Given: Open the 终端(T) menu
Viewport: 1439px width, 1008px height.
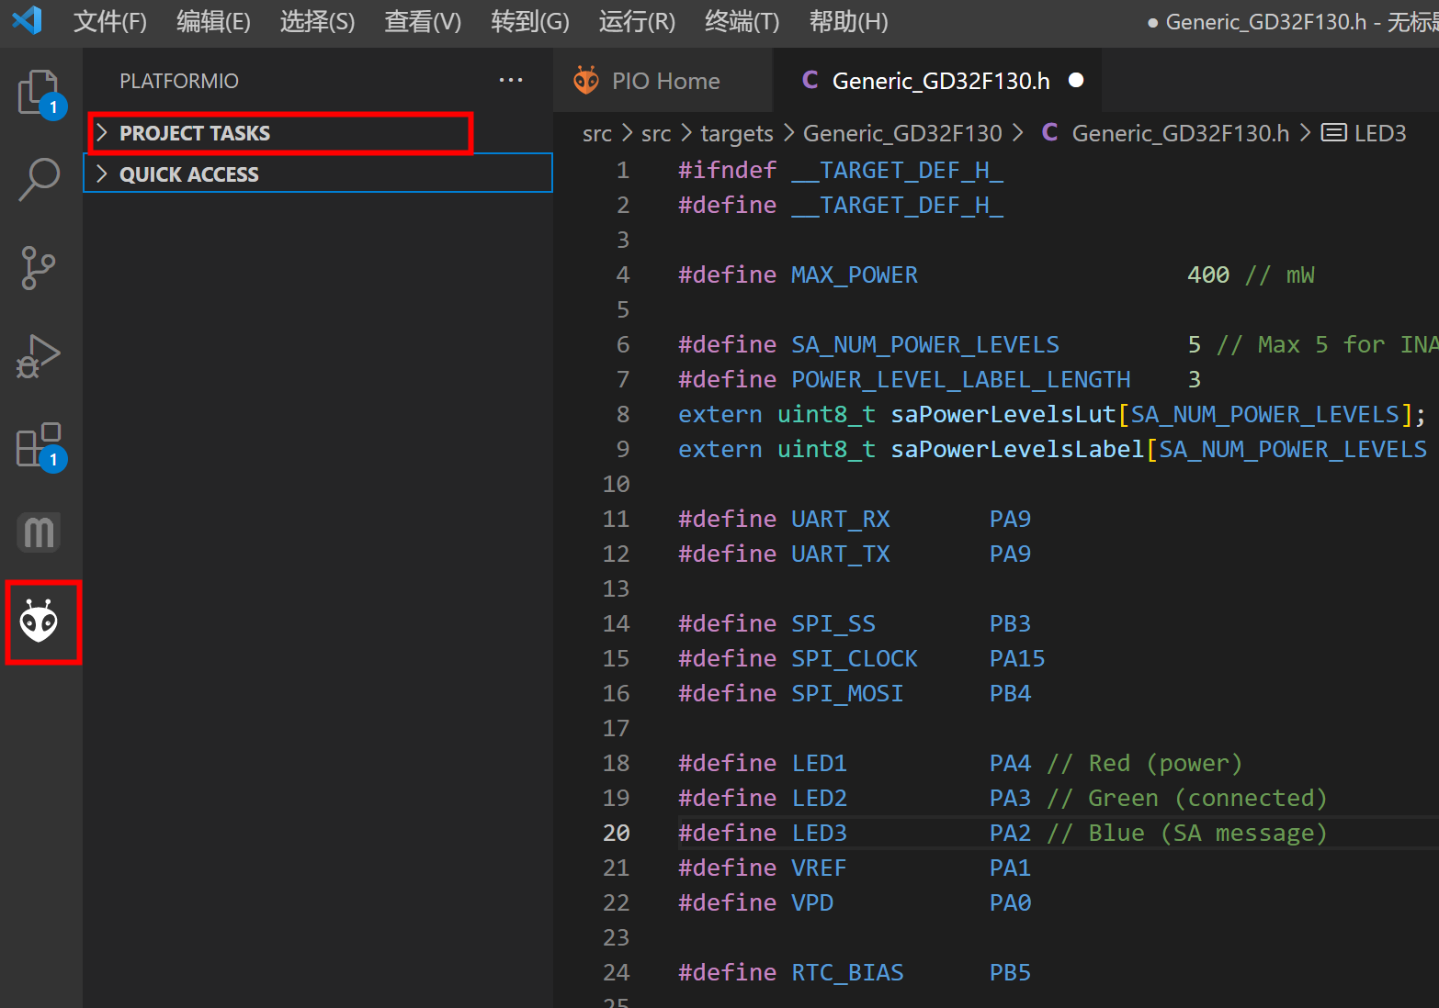Looking at the screenshot, I should [x=741, y=21].
